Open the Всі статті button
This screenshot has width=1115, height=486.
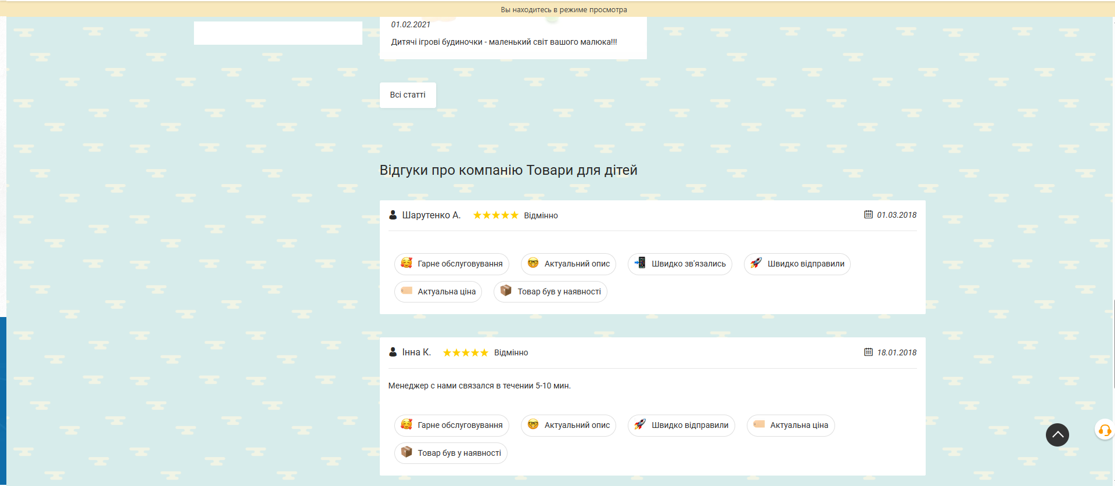pyautogui.click(x=408, y=95)
